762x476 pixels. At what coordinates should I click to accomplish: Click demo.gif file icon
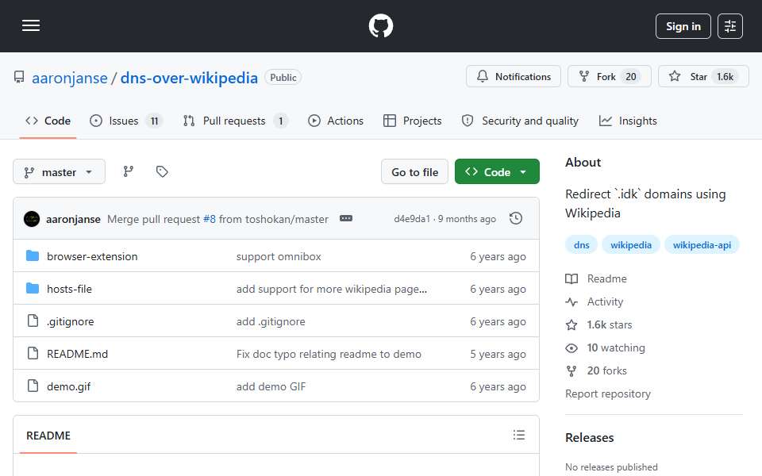point(33,386)
